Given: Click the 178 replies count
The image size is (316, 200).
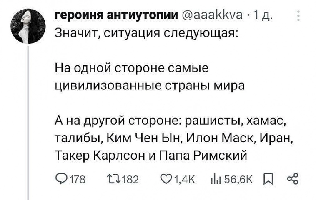Looking at the screenshot, I should tap(76, 180).
